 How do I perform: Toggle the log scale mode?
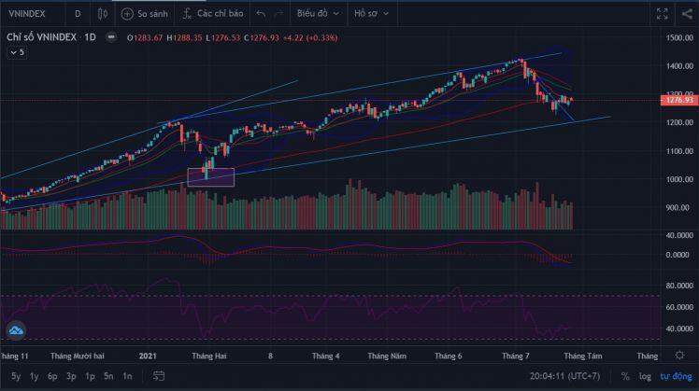click(645, 376)
